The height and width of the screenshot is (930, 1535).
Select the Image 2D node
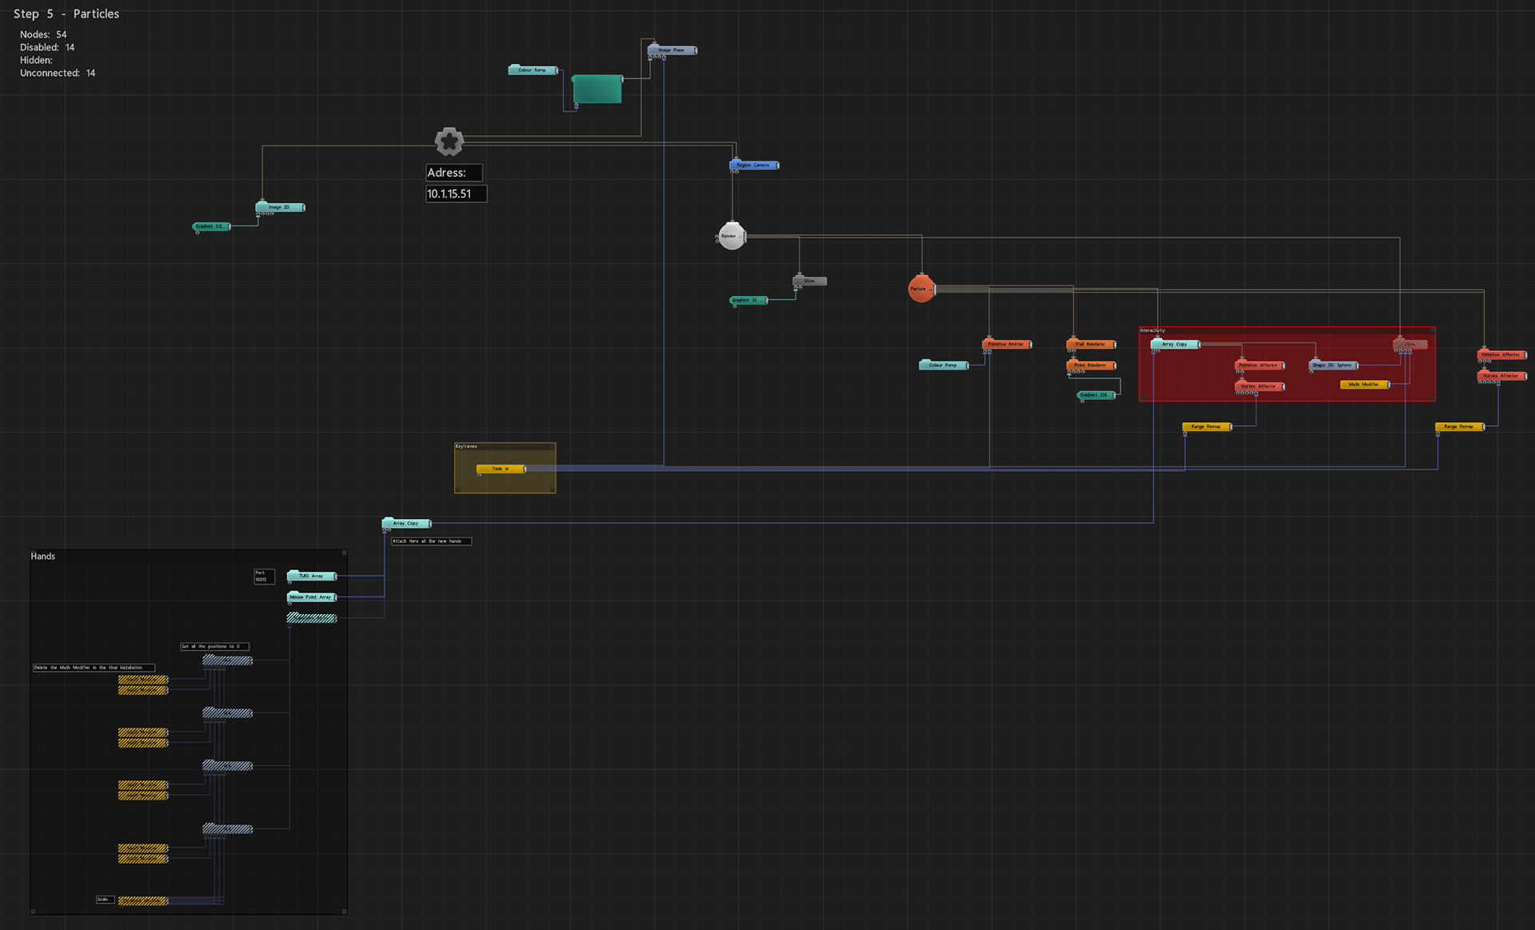(280, 207)
